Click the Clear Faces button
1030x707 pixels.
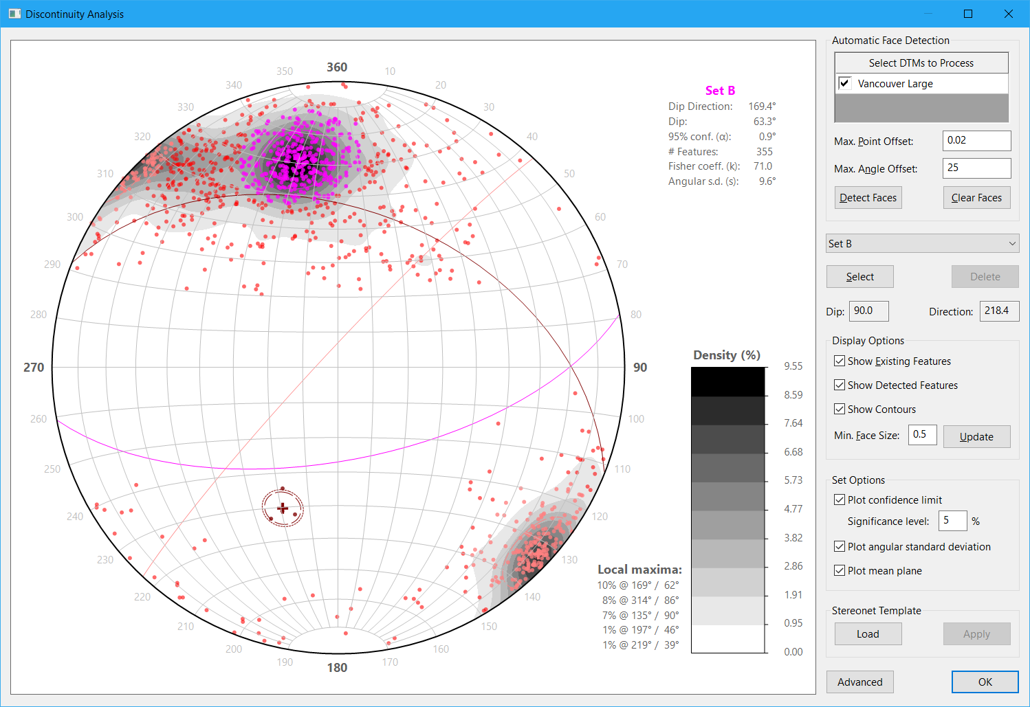pyautogui.click(x=976, y=197)
